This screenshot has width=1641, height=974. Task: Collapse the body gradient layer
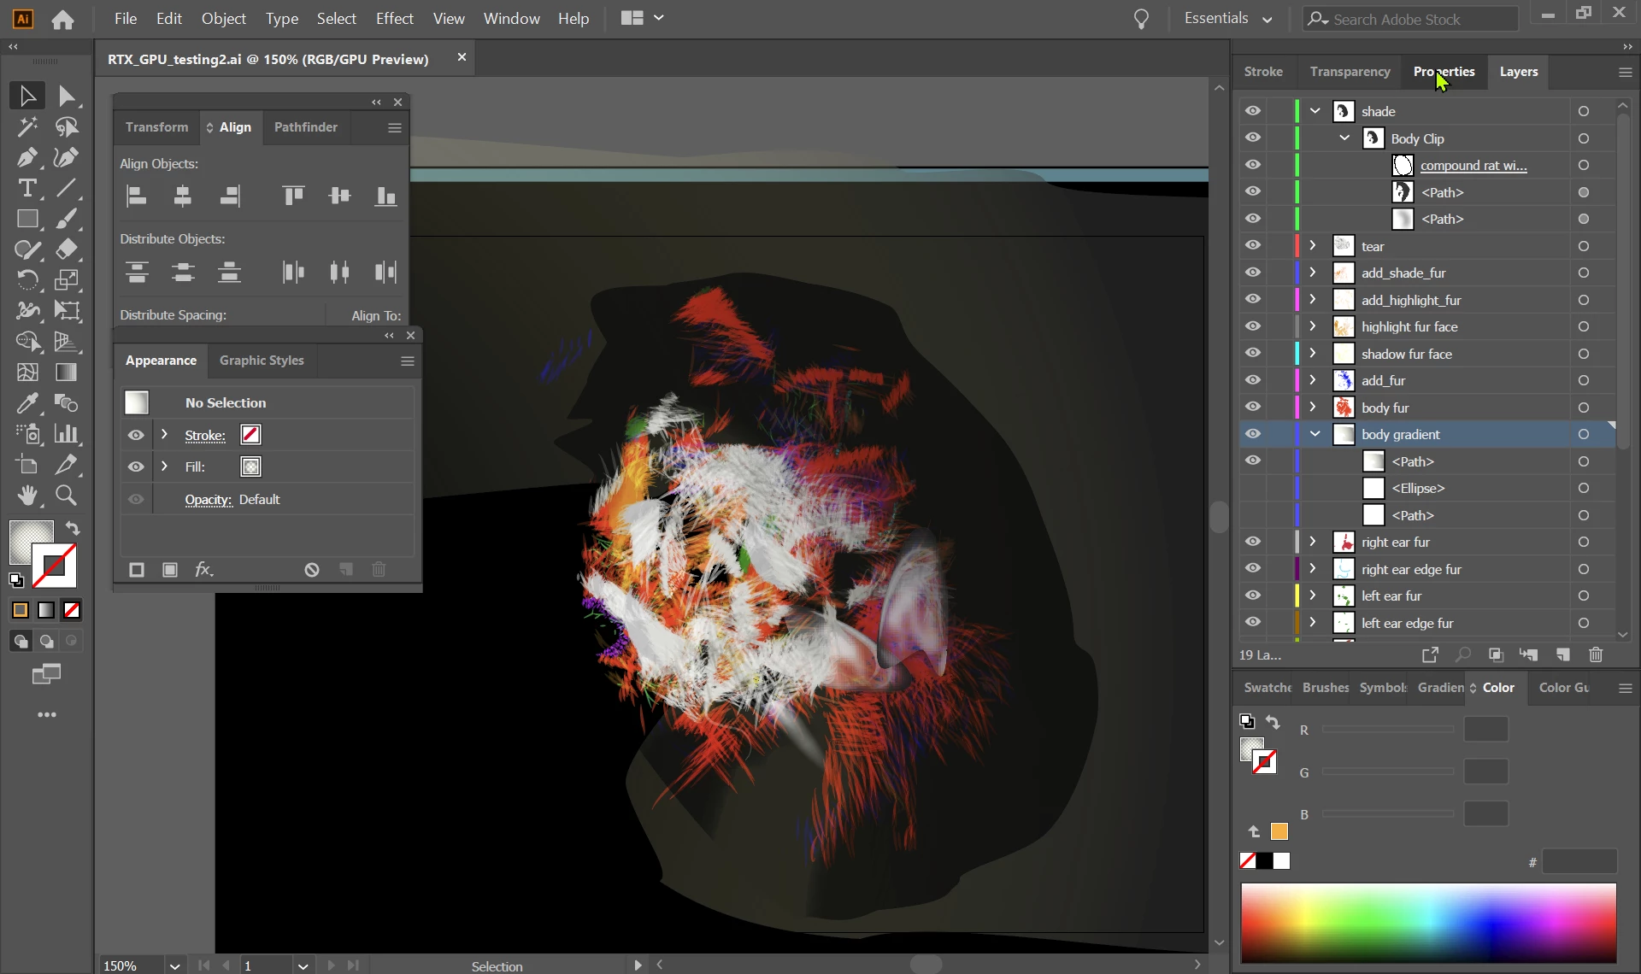point(1315,434)
